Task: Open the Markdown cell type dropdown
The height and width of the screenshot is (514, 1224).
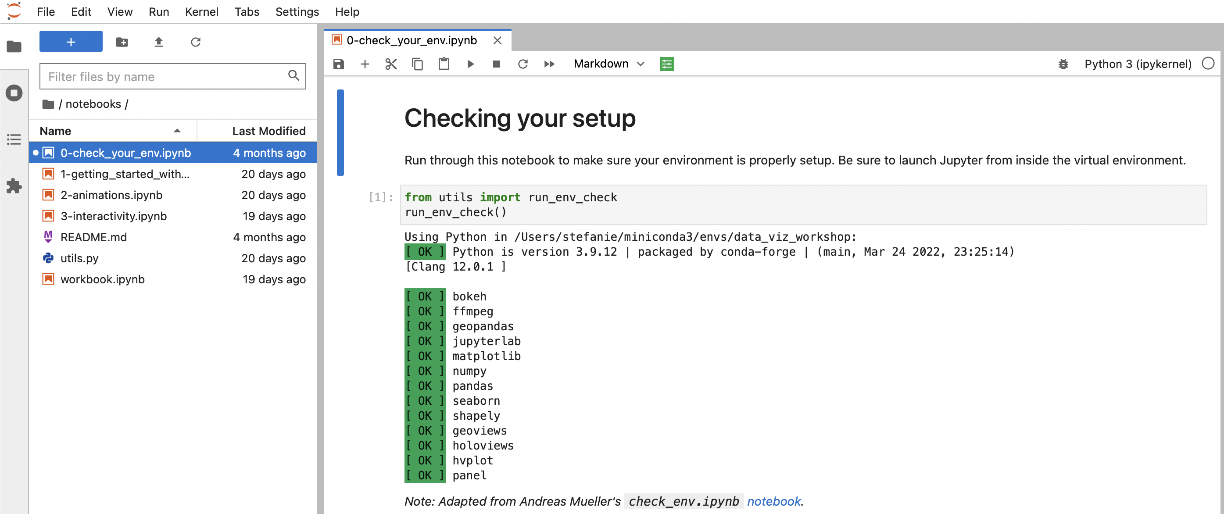Action: pyautogui.click(x=610, y=63)
